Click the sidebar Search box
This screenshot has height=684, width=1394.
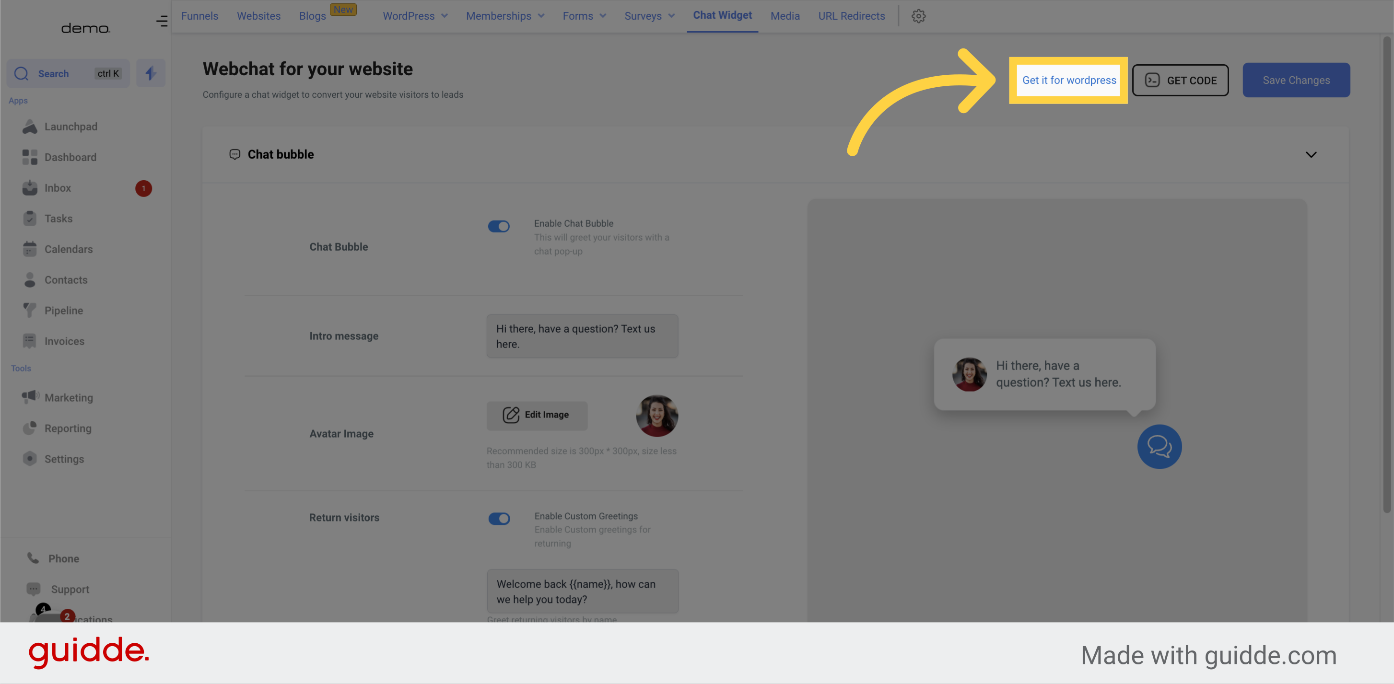click(x=68, y=73)
